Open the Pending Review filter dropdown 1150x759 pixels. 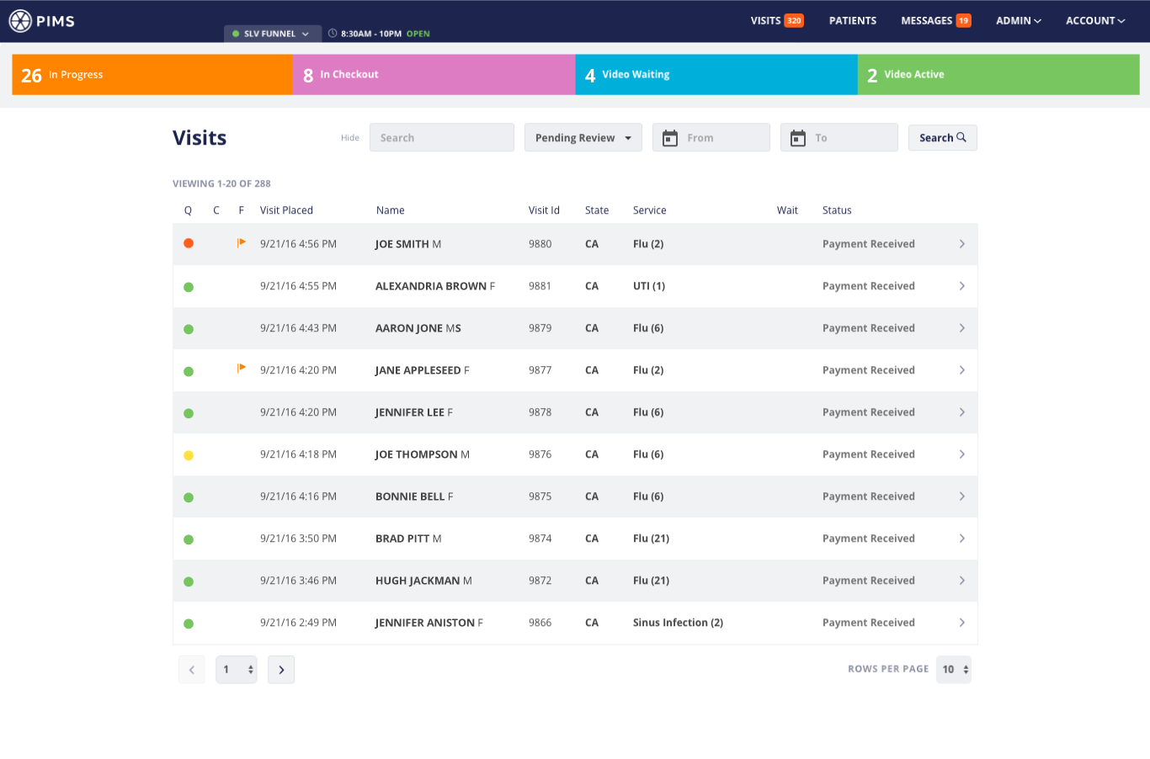point(583,138)
